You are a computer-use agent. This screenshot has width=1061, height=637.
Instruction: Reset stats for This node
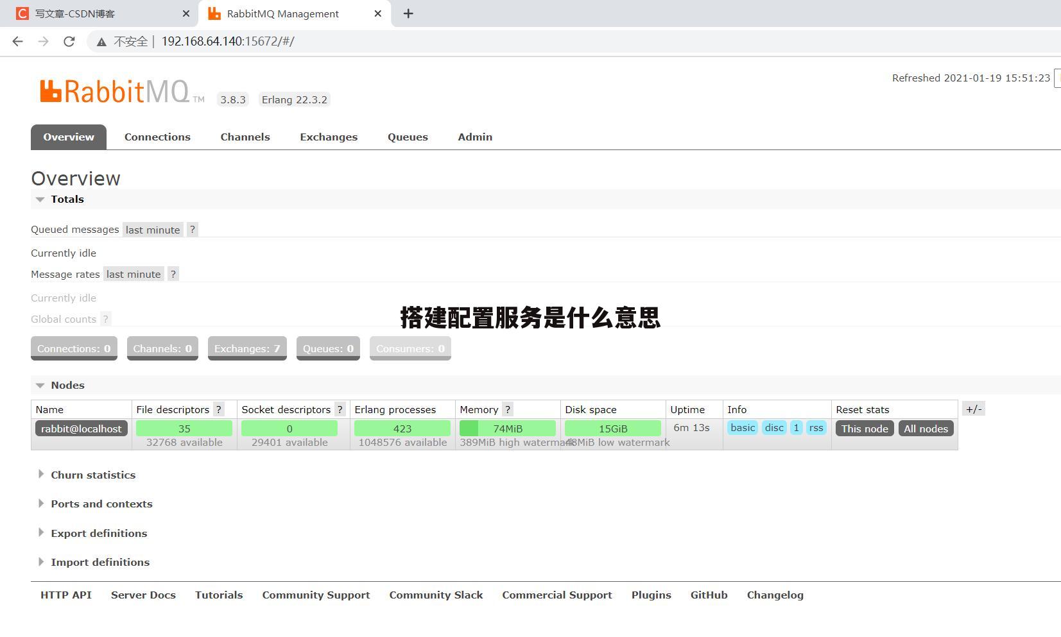864,428
